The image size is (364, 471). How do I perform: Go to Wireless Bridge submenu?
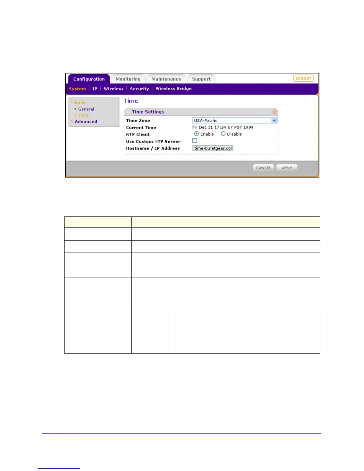coord(174,89)
